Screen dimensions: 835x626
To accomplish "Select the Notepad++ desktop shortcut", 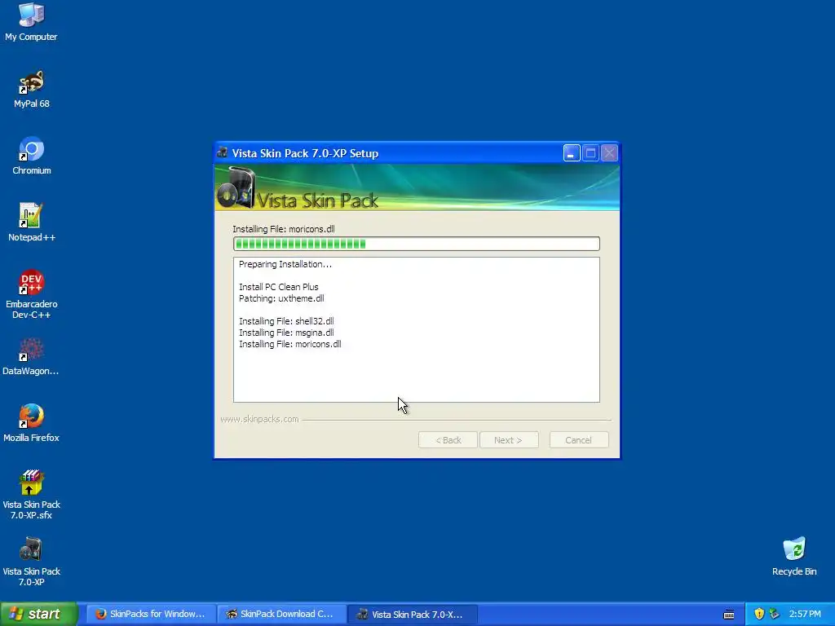I will (32, 222).
